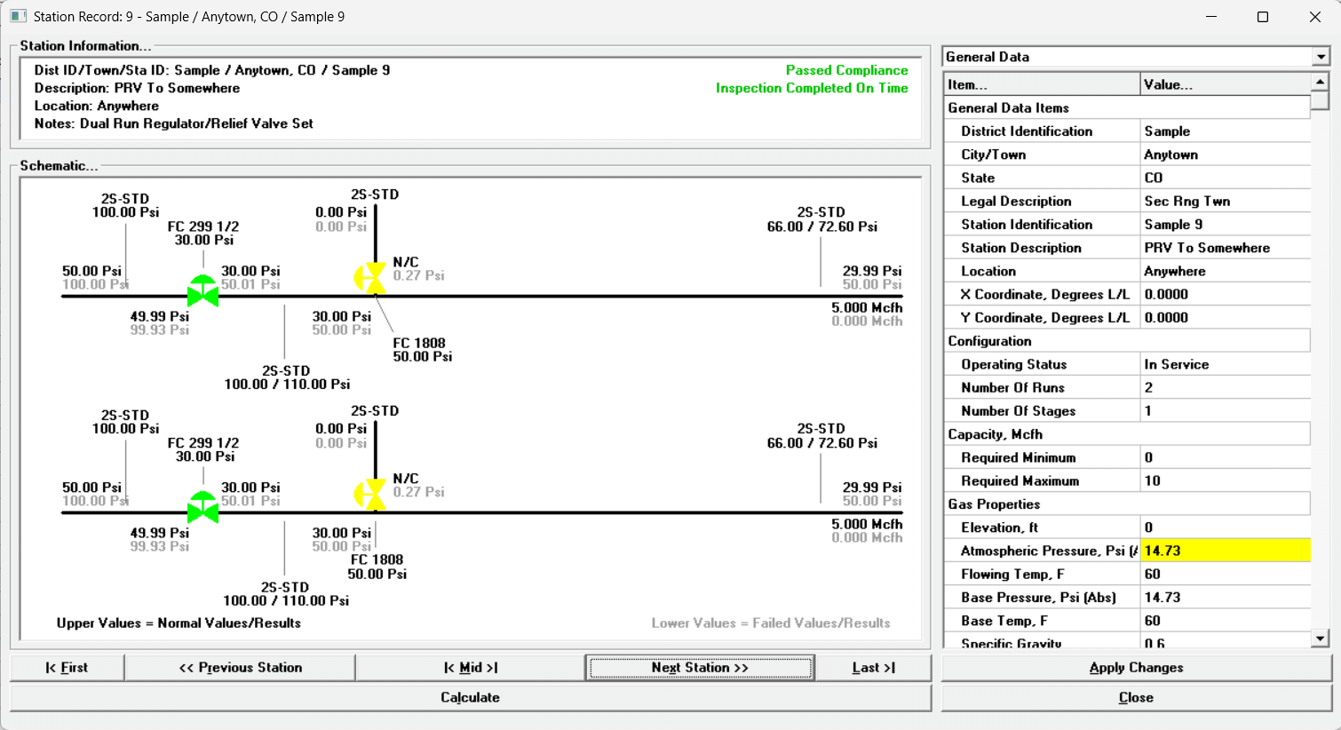
Task: Click the application icon in the title bar
Action: tap(18, 16)
